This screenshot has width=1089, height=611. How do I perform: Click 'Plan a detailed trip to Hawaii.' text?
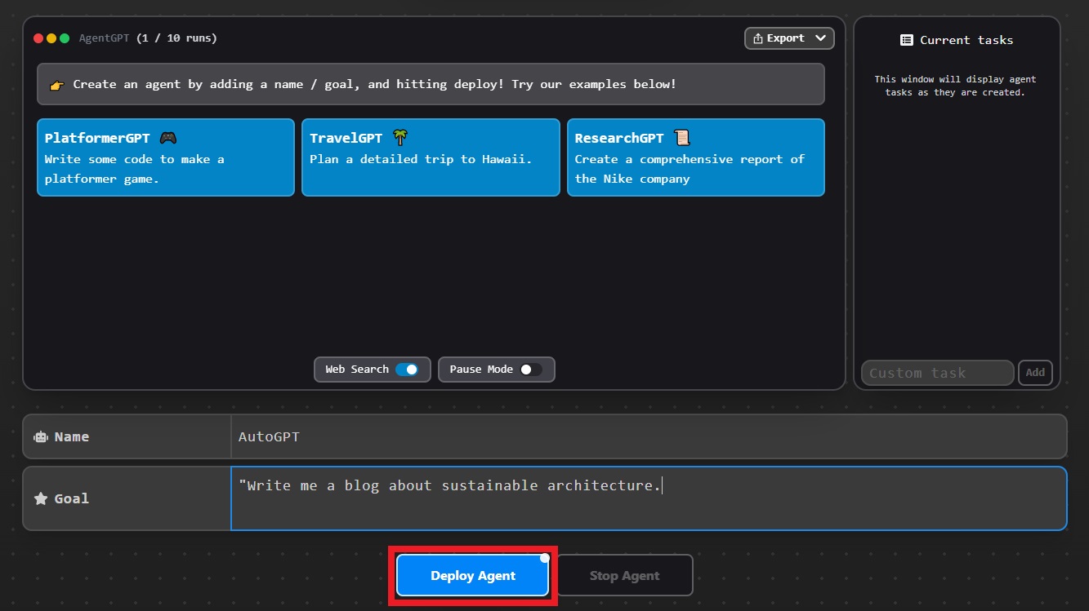click(421, 159)
